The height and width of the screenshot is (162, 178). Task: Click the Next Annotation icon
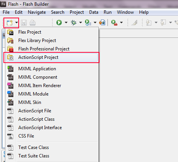click(149, 23)
